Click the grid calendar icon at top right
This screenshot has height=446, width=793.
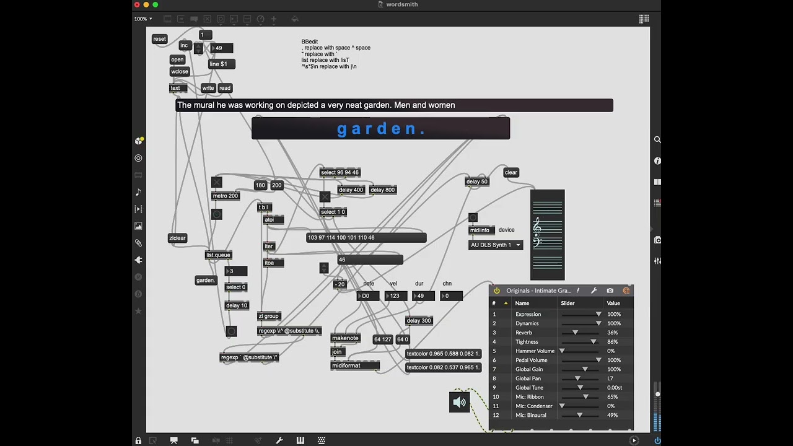[x=644, y=19]
